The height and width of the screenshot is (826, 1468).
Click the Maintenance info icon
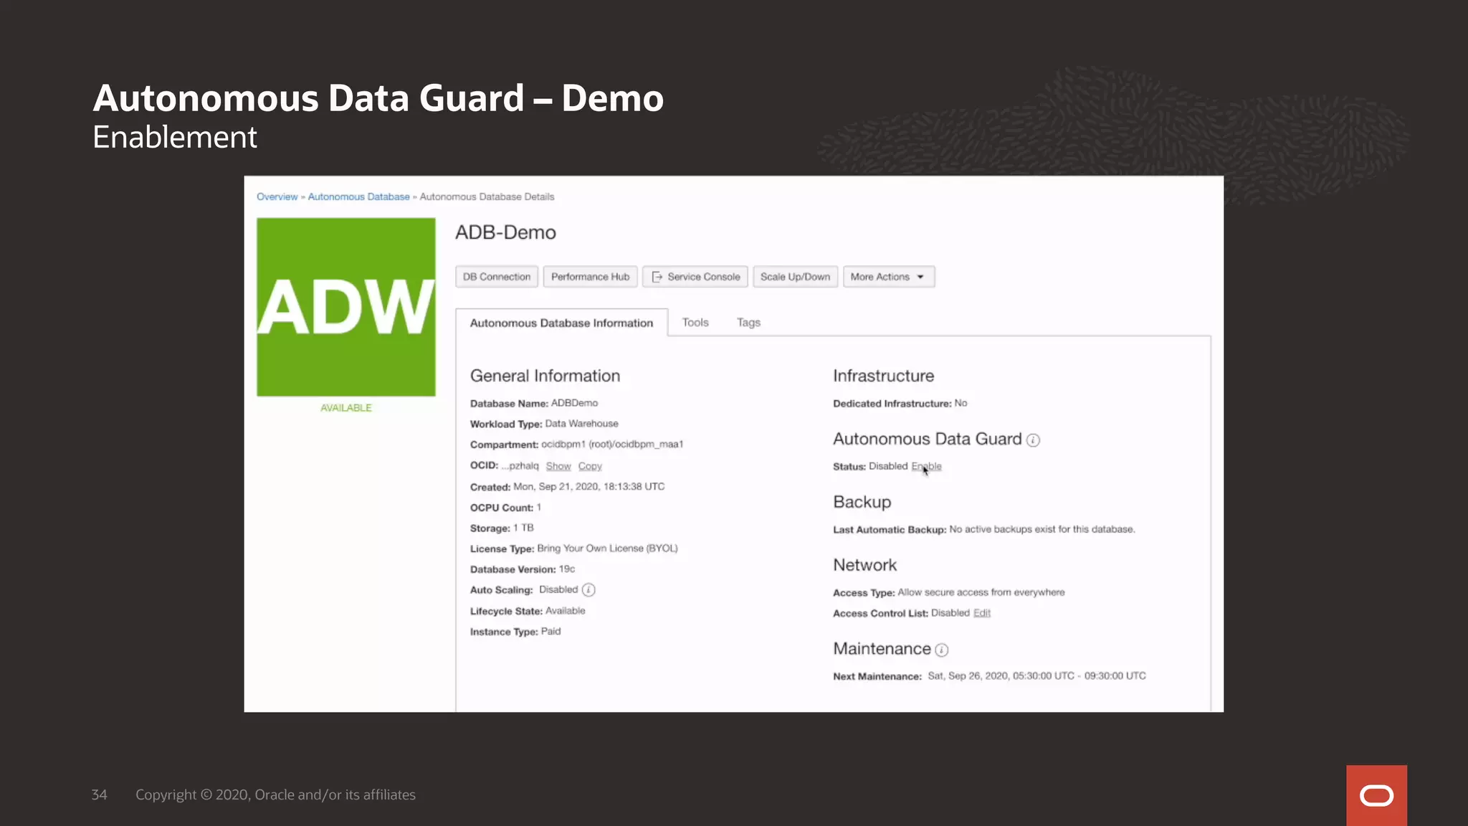pos(942,650)
